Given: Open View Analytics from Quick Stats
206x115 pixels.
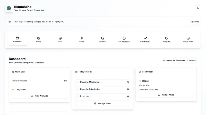Looking at the screenshot, I should click(x=39, y=96).
